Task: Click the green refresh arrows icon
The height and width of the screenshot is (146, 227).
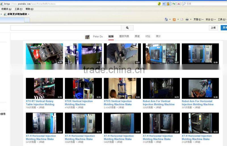Action: pyautogui.click(x=173, y=4)
